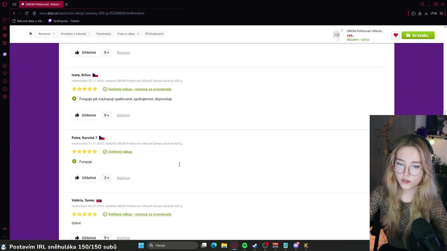Open Ověřený nákup link in Iveta's review

point(140,89)
